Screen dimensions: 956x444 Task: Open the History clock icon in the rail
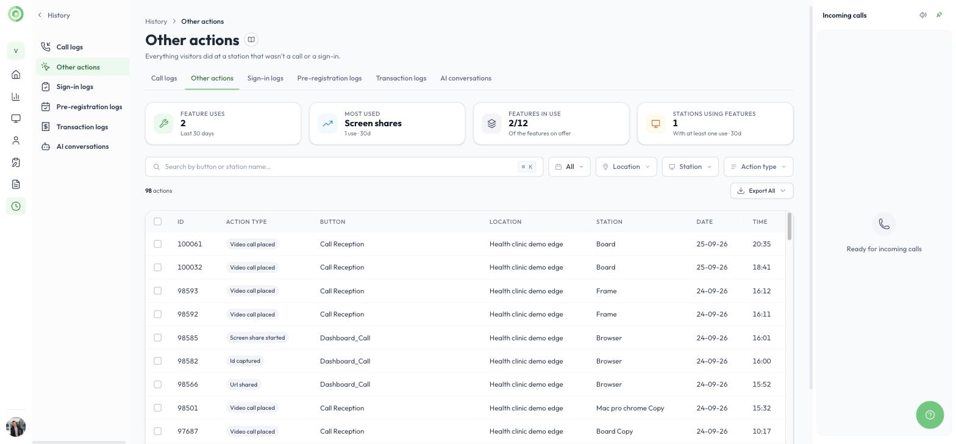[x=16, y=206]
